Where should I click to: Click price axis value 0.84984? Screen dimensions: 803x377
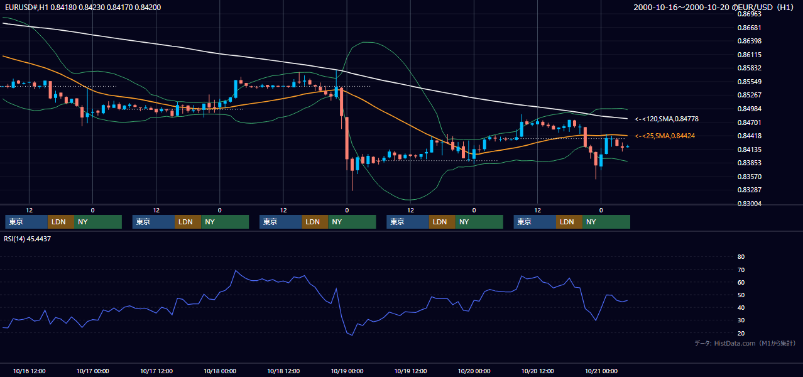pos(749,109)
